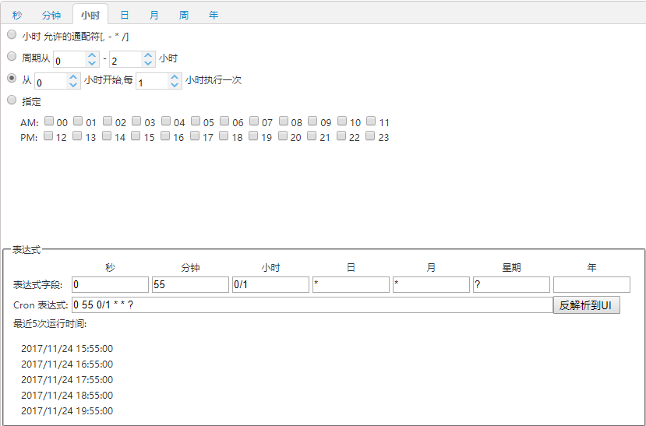
Task: Increase the 从 start hour spinner
Action: click(73, 77)
